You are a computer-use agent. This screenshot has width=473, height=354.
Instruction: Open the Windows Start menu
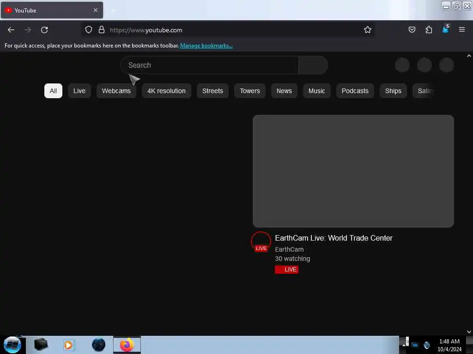point(12,345)
